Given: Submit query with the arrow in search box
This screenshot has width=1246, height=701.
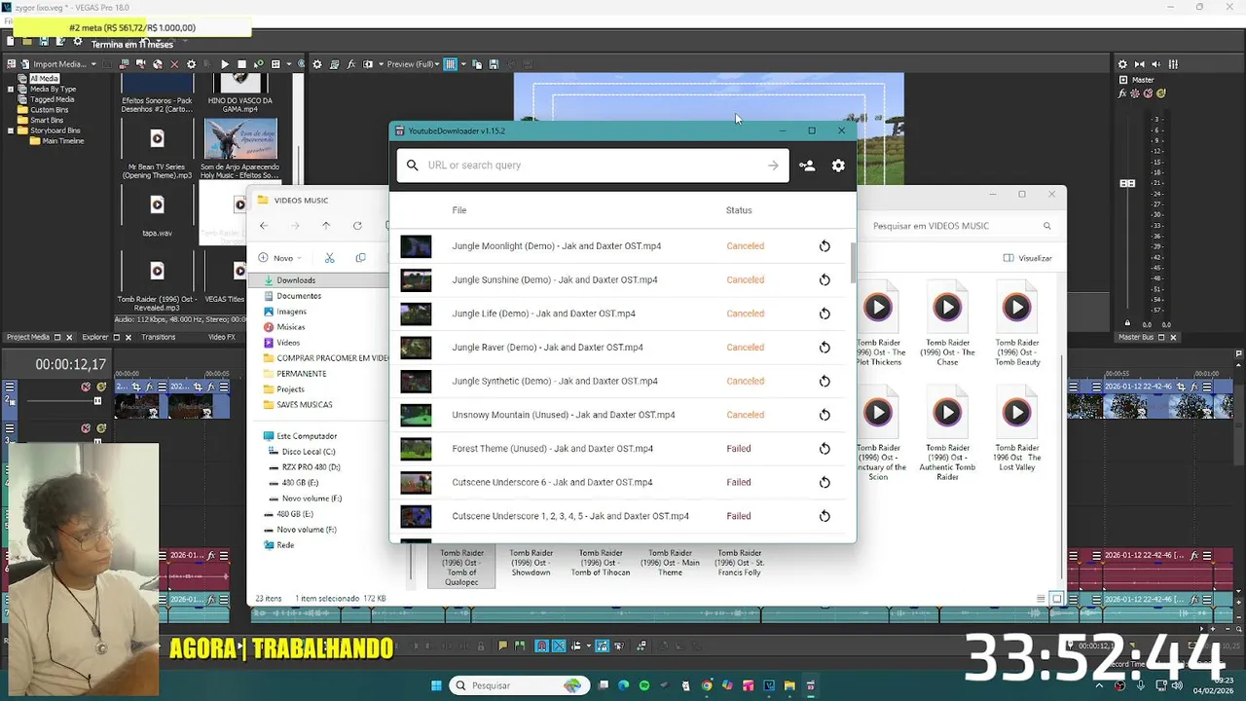Looking at the screenshot, I should (x=773, y=166).
